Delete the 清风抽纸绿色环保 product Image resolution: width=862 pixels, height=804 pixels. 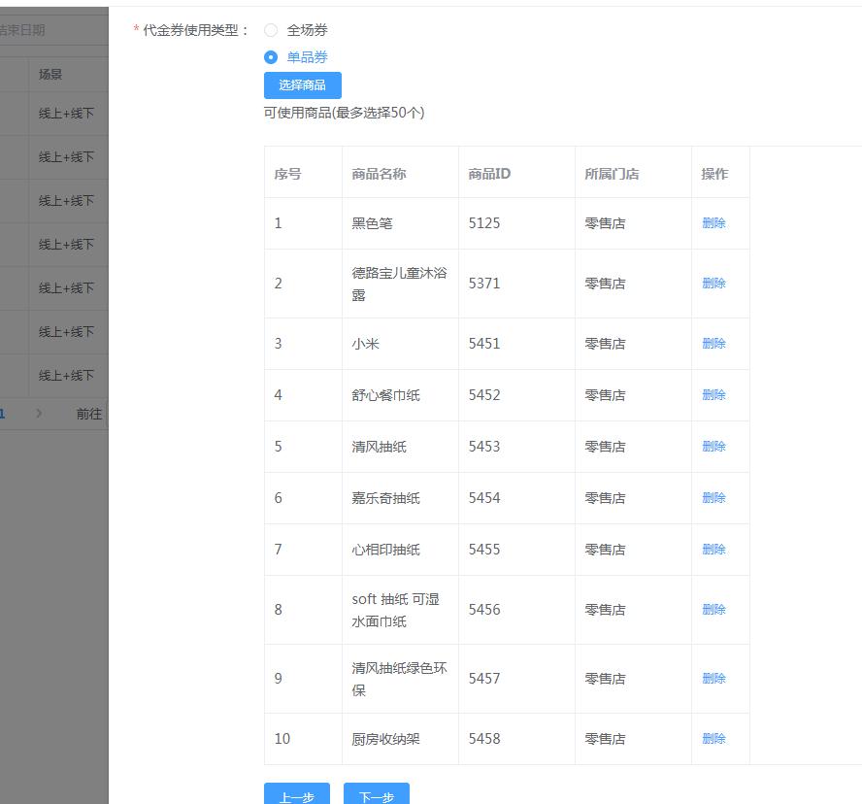pyautogui.click(x=713, y=678)
